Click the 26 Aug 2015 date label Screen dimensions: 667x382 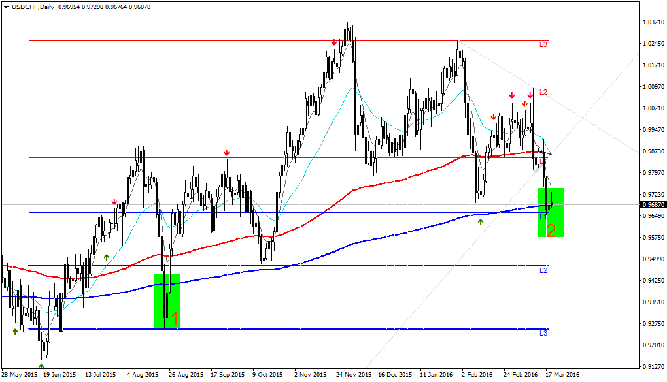pyautogui.click(x=186, y=375)
